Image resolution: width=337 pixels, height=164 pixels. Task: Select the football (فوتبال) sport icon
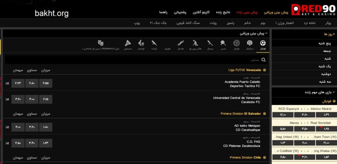tap(263, 44)
